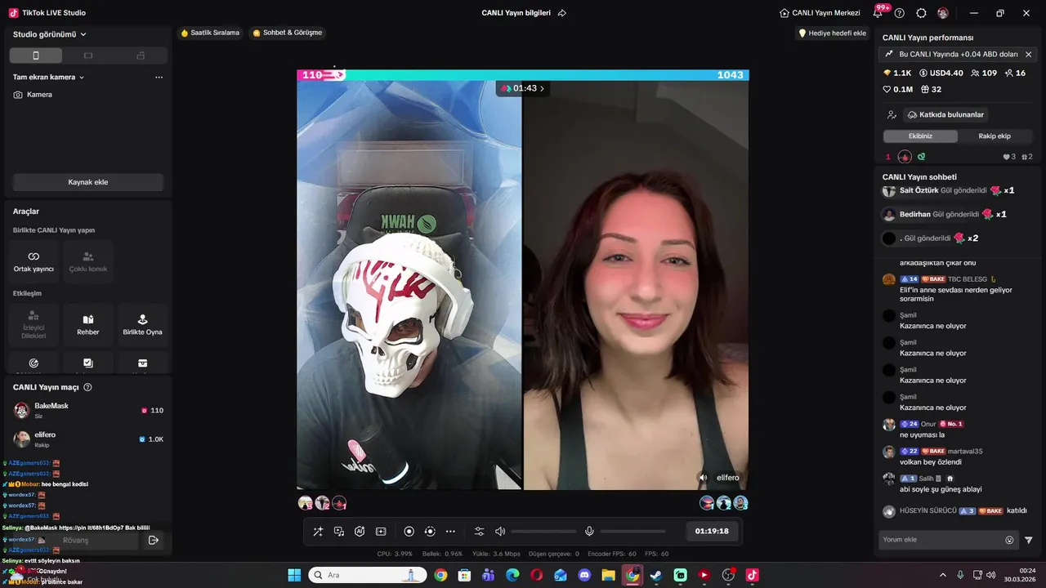Open scene options three-dot menu
Image resolution: width=1046 pixels, height=588 pixels.
159,77
